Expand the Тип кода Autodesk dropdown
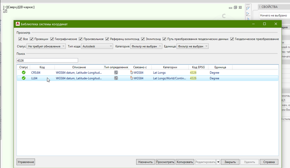 coord(97,46)
